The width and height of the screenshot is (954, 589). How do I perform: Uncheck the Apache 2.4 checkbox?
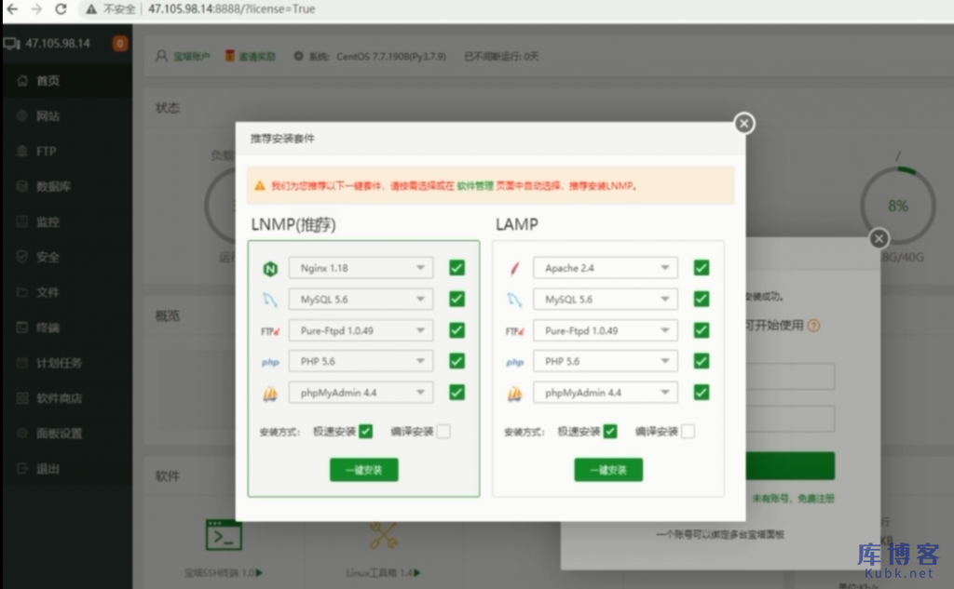[x=702, y=267]
